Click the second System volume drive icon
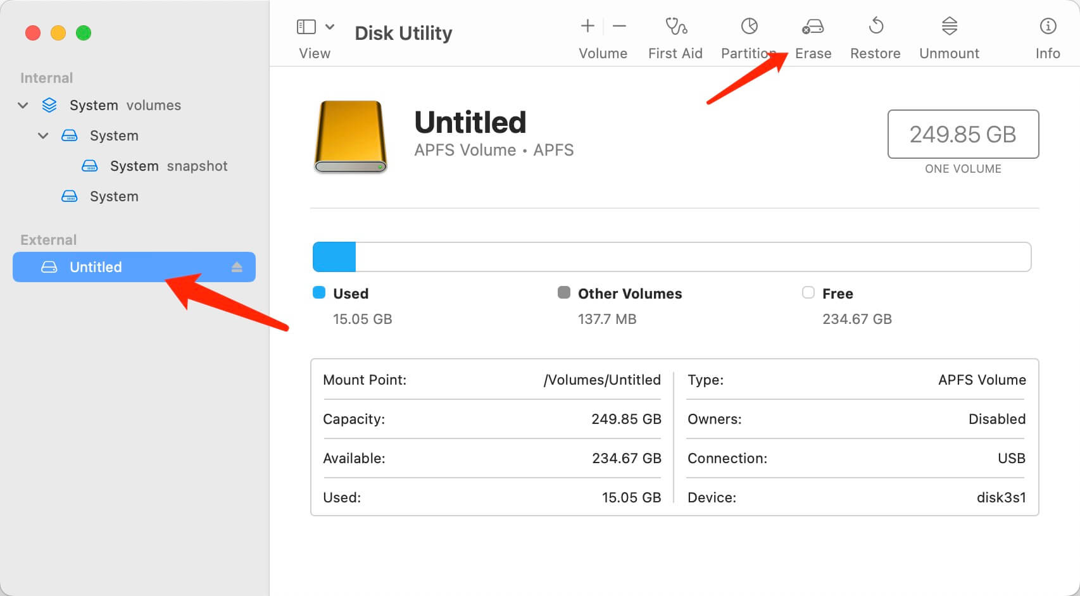 [x=70, y=196]
